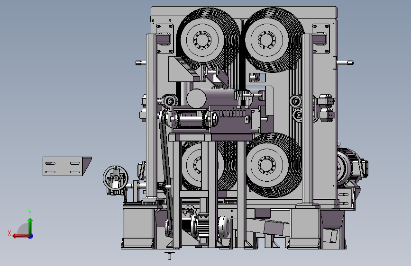Select the upper-left mounting flange plate
Screen dimensions: 411x266
[x=165, y=39]
